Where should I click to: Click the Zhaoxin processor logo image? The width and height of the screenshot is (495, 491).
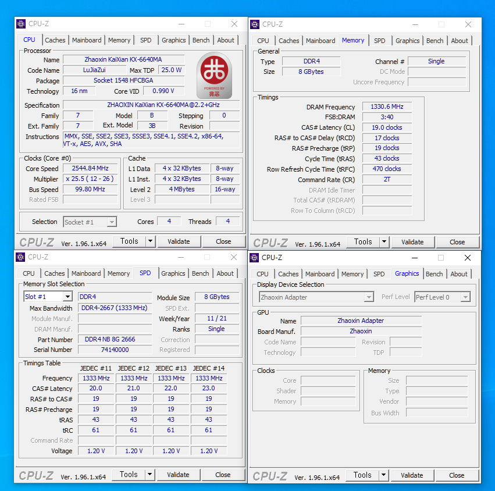pos(215,76)
